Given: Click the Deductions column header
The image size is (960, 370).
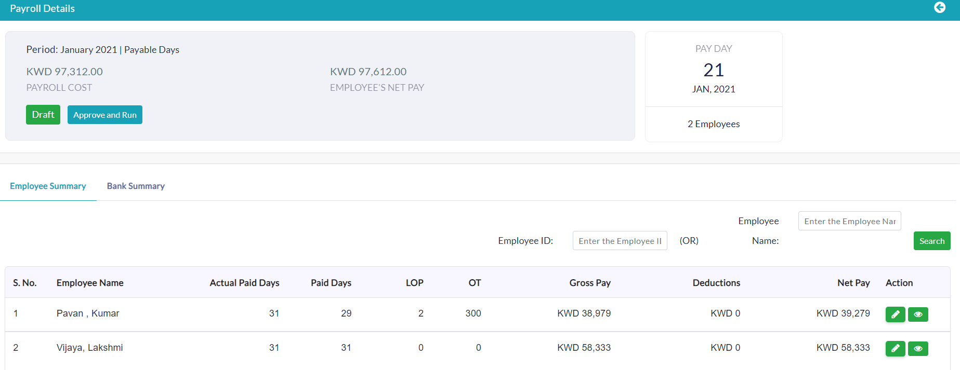Looking at the screenshot, I should pos(716,283).
